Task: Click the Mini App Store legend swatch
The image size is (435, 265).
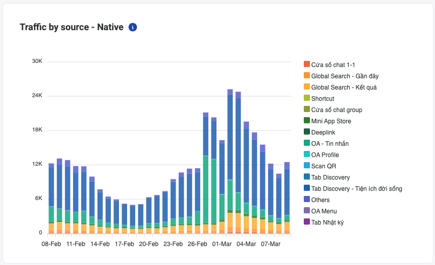Action: click(306, 120)
